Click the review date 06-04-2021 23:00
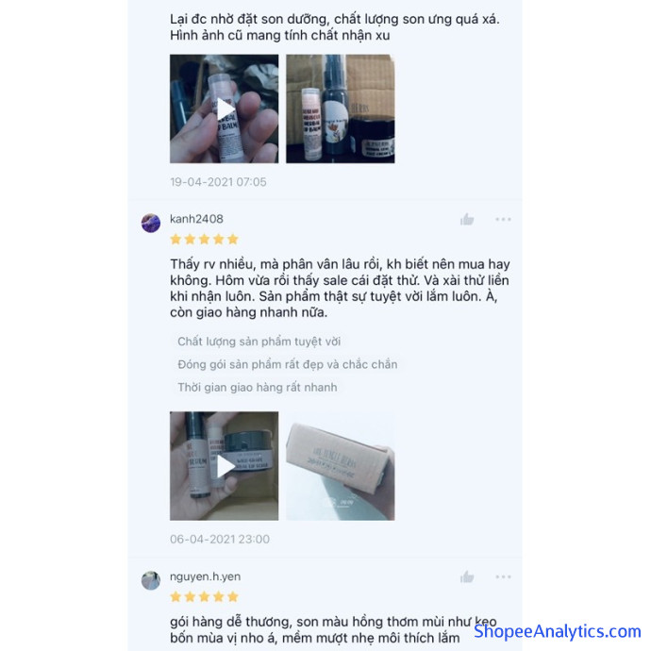Screen dimensions: 651x651 [220, 539]
